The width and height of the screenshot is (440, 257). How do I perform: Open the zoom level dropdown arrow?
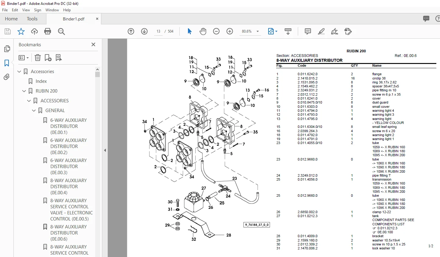(258, 31)
